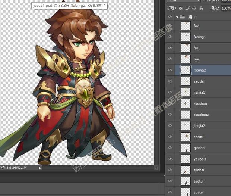Viewport: 231px width, 196px height.
Task: Click the fill 100% value field
Action: (x=226, y=8)
